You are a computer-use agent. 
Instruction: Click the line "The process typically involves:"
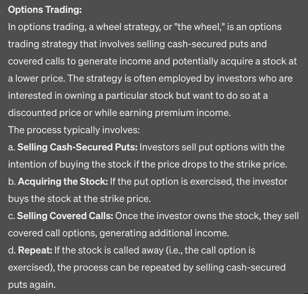74,130
